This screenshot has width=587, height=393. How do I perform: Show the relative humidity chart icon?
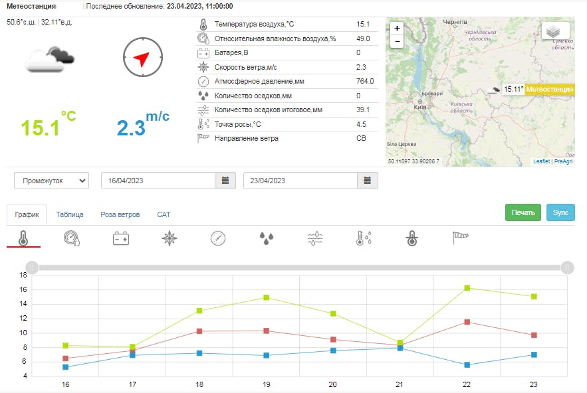(72, 238)
